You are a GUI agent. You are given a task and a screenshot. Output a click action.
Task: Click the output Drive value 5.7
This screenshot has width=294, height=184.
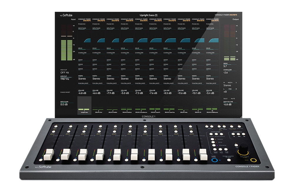click(225, 66)
